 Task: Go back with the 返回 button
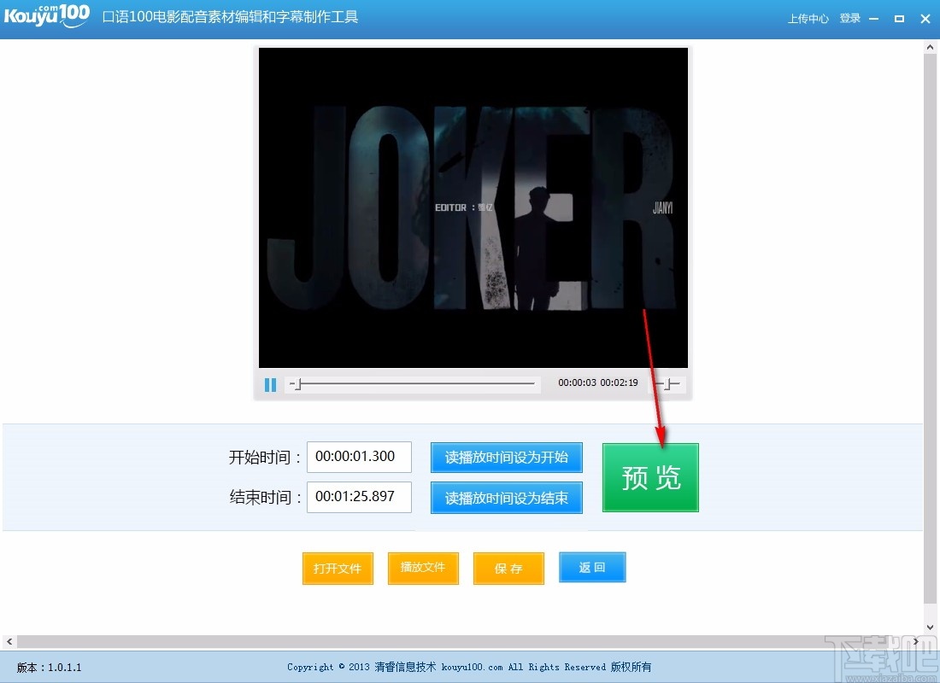click(x=592, y=567)
